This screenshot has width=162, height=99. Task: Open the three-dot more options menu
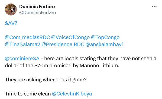pyautogui.click(x=154, y=7)
